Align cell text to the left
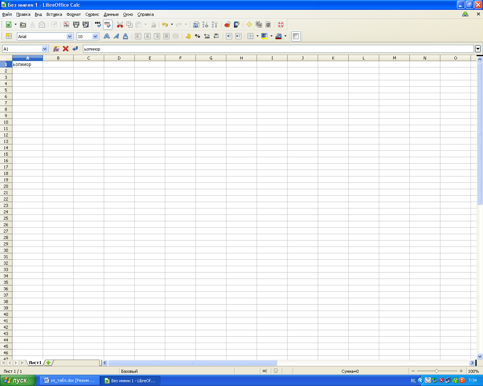Viewport: 483px width, 386px height. click(x=138, y=36)
